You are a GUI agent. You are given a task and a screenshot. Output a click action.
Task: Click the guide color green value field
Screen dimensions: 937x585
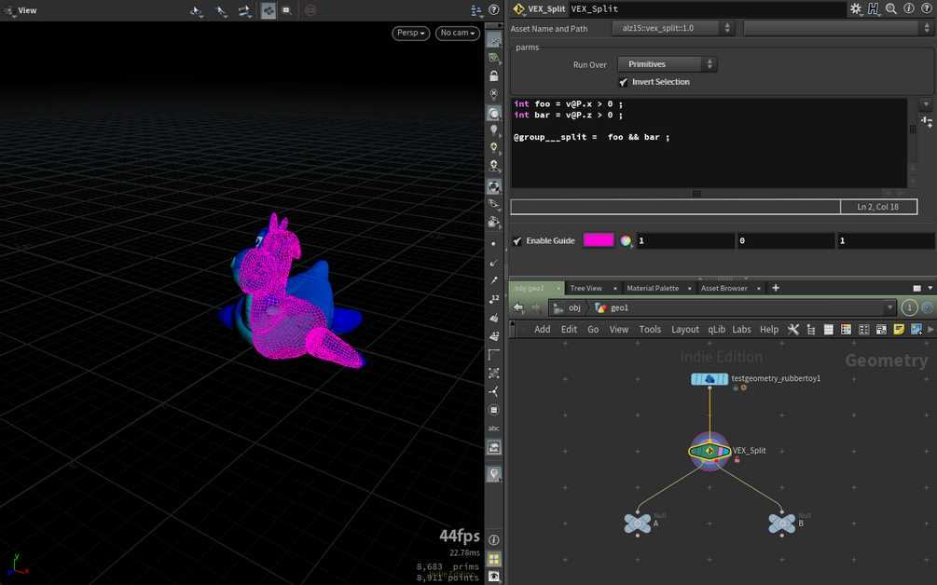pyautogui.click(x=785, y=240)
